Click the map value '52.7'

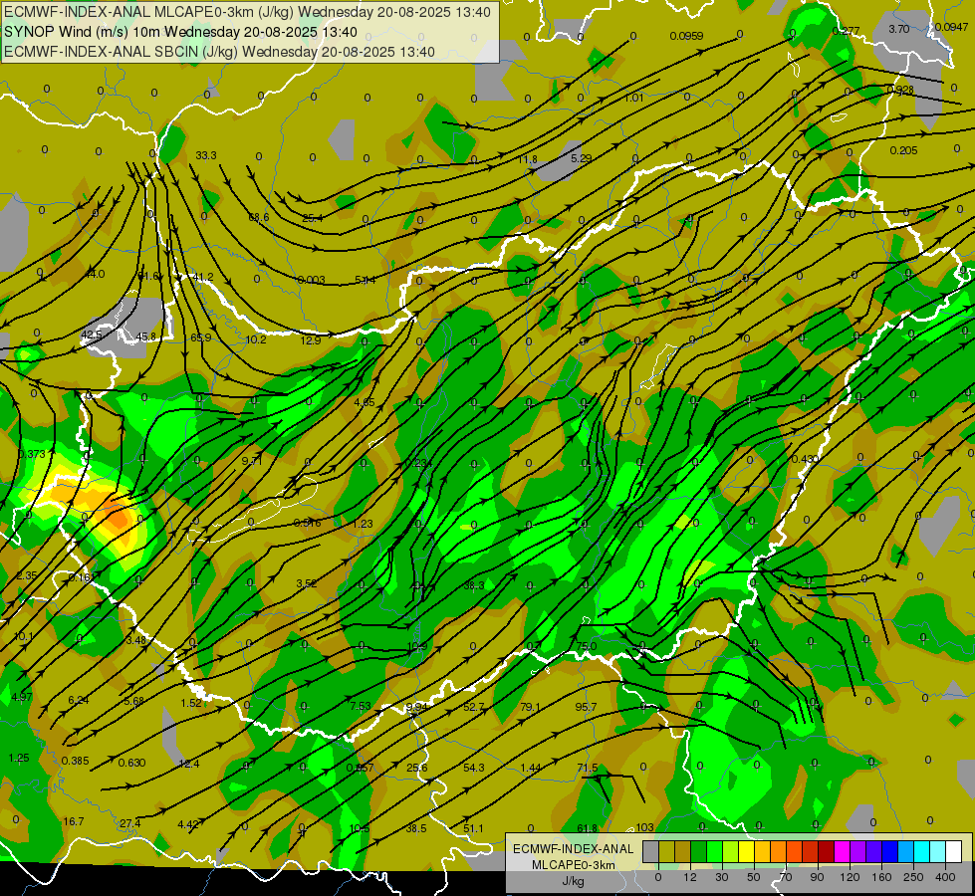(473, 707)
